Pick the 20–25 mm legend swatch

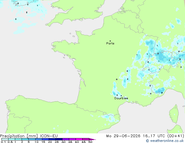pos(52,139)
